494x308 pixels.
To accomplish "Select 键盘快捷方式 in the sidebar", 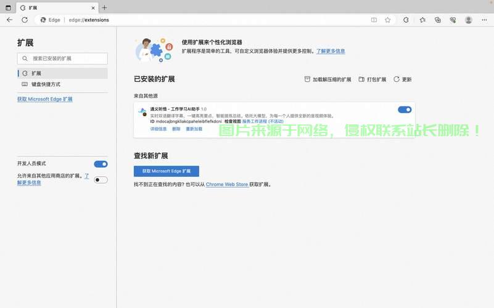I will click(62, 84).
